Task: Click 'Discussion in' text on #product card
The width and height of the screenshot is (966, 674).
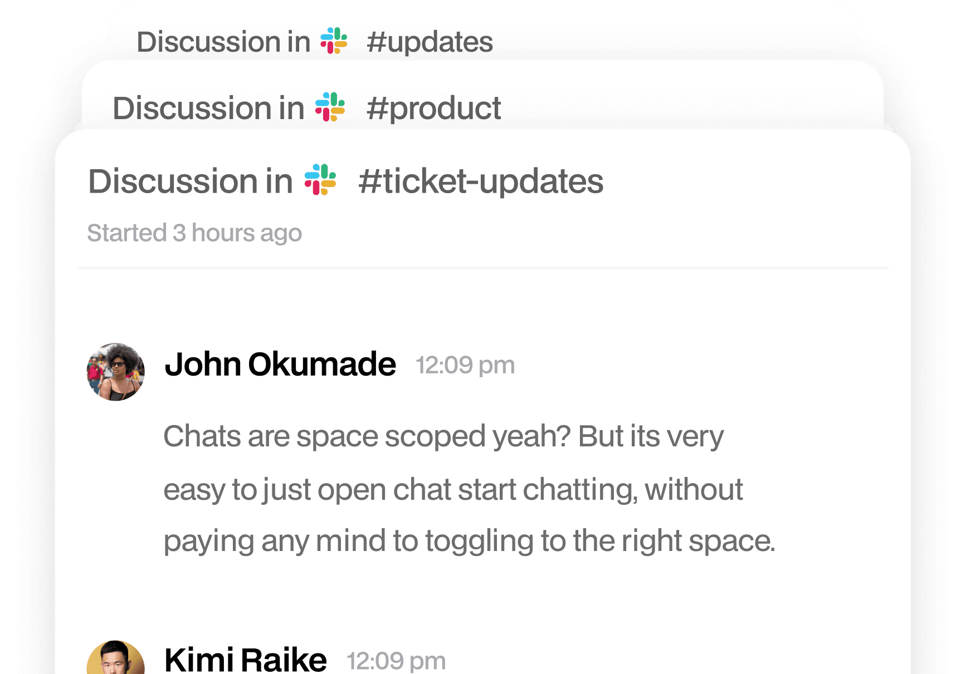Action: 208,108
